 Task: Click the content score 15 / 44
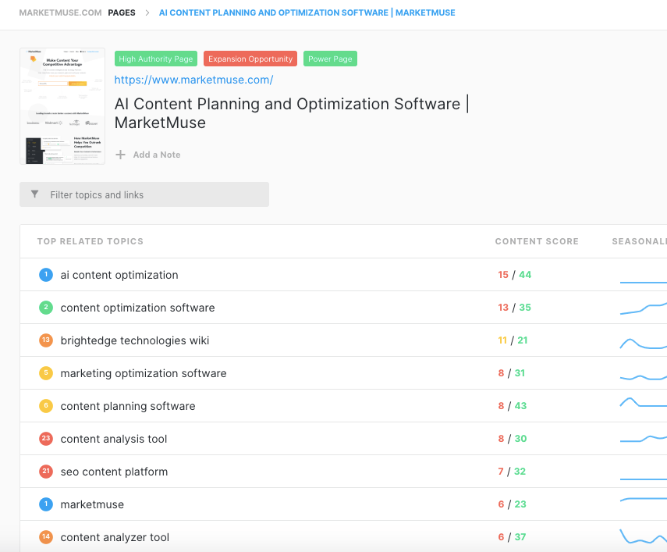515,275
